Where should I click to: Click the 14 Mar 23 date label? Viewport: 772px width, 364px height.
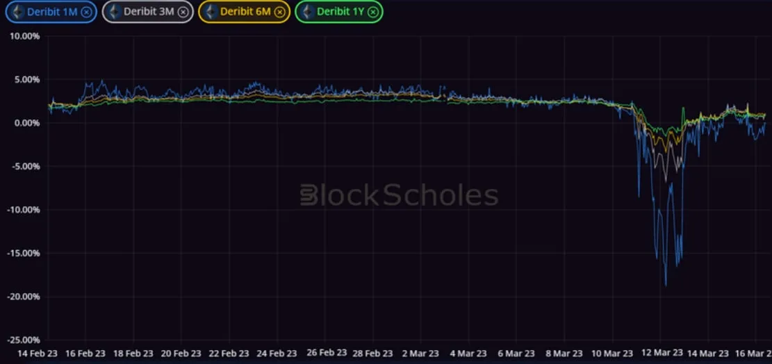[x=709, y=353]
